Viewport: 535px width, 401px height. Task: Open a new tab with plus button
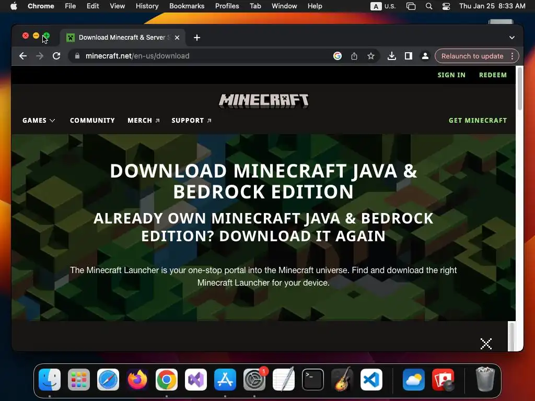pos(197,38)
